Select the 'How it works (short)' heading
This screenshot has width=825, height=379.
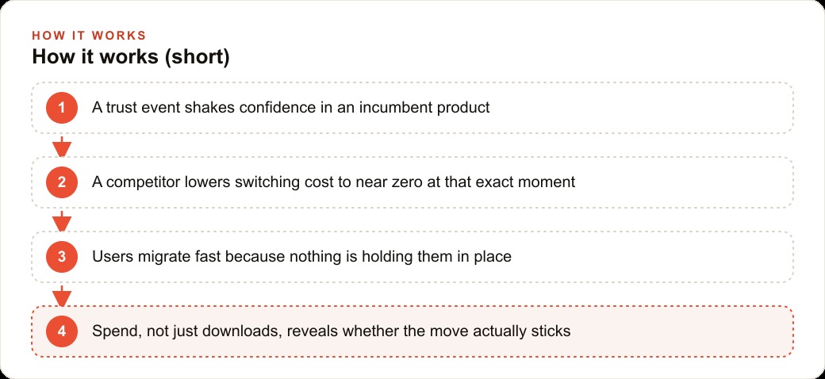click(131, 57)
